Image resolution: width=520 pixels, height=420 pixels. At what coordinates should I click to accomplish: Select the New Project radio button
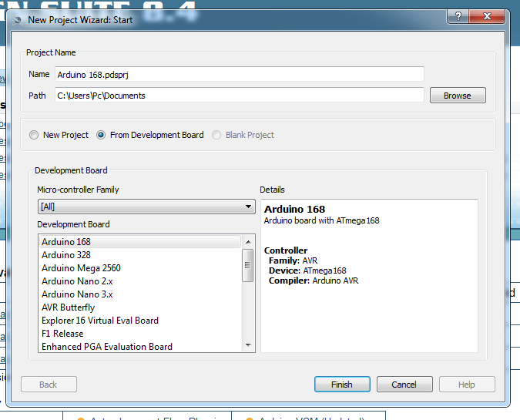tap(34, 135)
